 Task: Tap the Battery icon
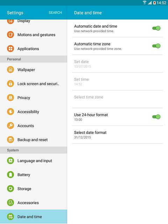point(10,175)
